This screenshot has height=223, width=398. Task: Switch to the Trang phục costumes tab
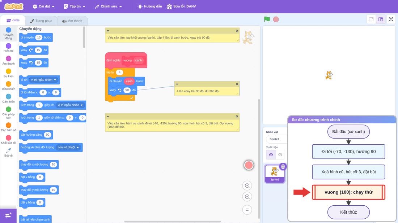41,21
